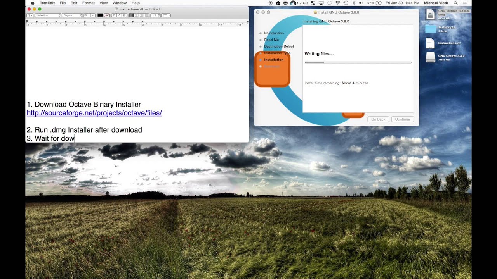The height and width of the screenshot is (279, 497).
Task: Click the installer package icon in title bar
Action: [x=315, y=12]
